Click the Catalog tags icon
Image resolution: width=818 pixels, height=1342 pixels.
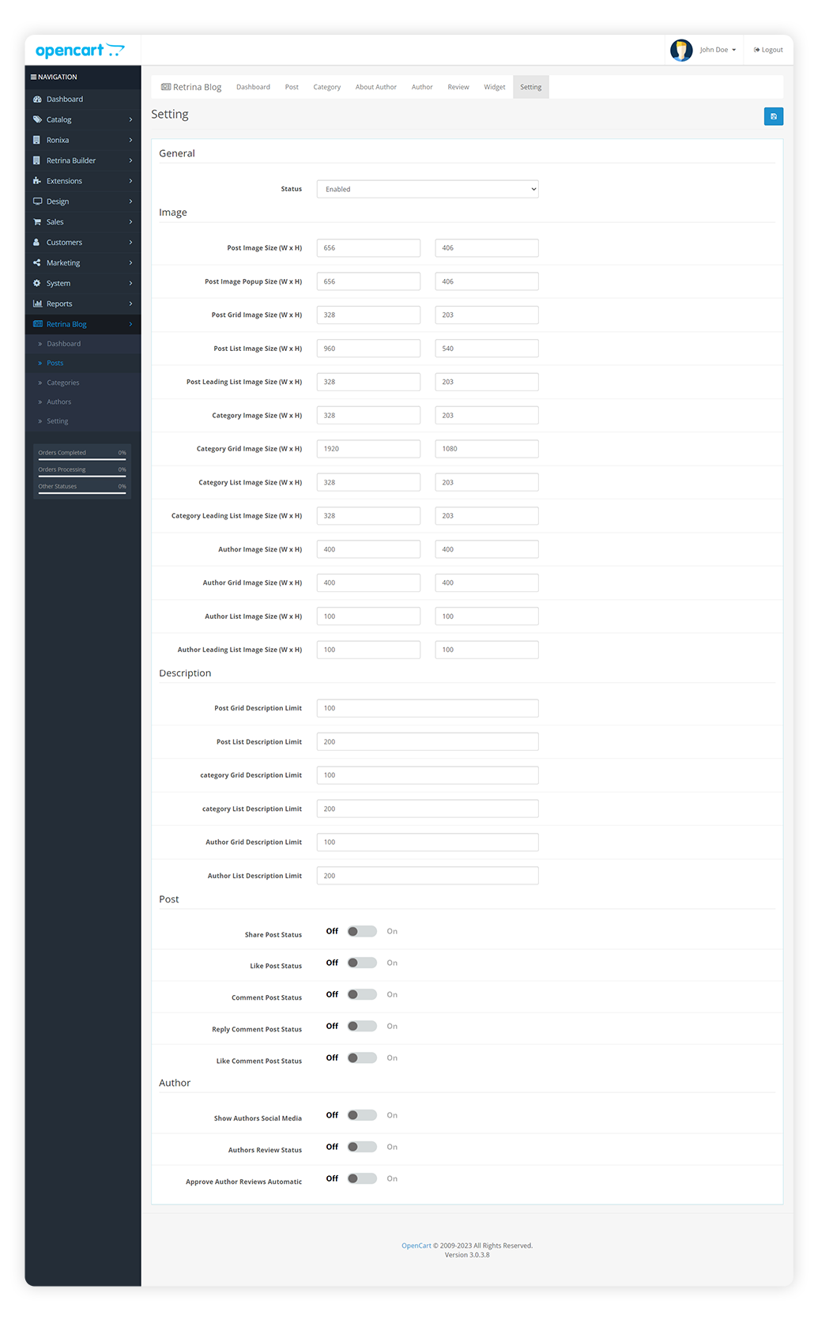click(x=37, y=120)
